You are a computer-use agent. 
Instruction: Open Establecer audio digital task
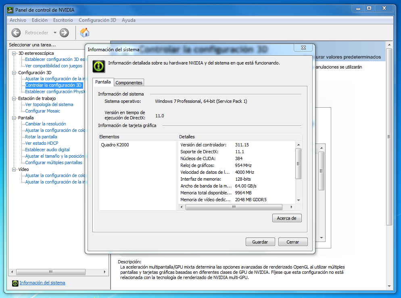47,150
